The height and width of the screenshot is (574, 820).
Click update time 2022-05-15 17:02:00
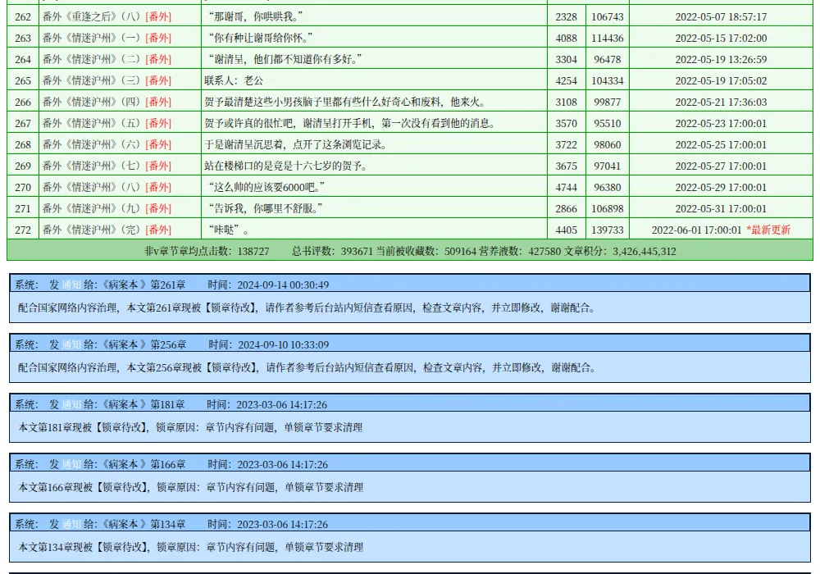click(721, 39)
